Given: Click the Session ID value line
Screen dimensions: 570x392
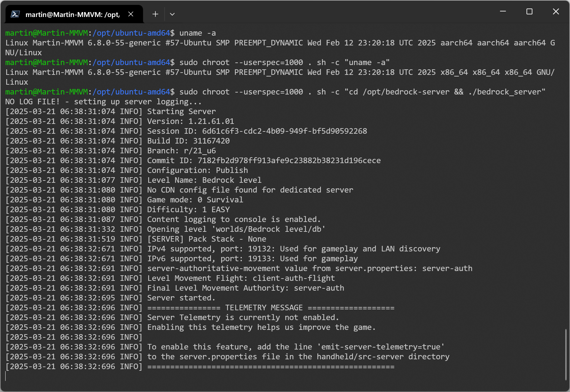Looking at the screenshot, I should 257,131.
